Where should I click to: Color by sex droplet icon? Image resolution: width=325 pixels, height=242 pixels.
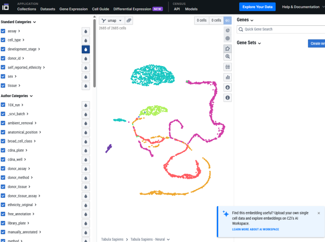click(86, 77)
